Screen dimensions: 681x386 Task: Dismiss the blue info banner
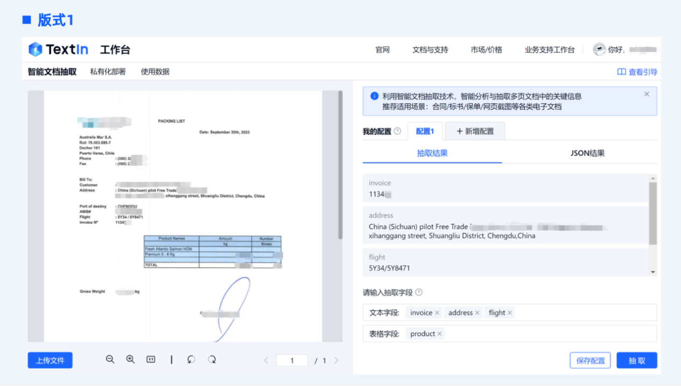click(647, 94)
